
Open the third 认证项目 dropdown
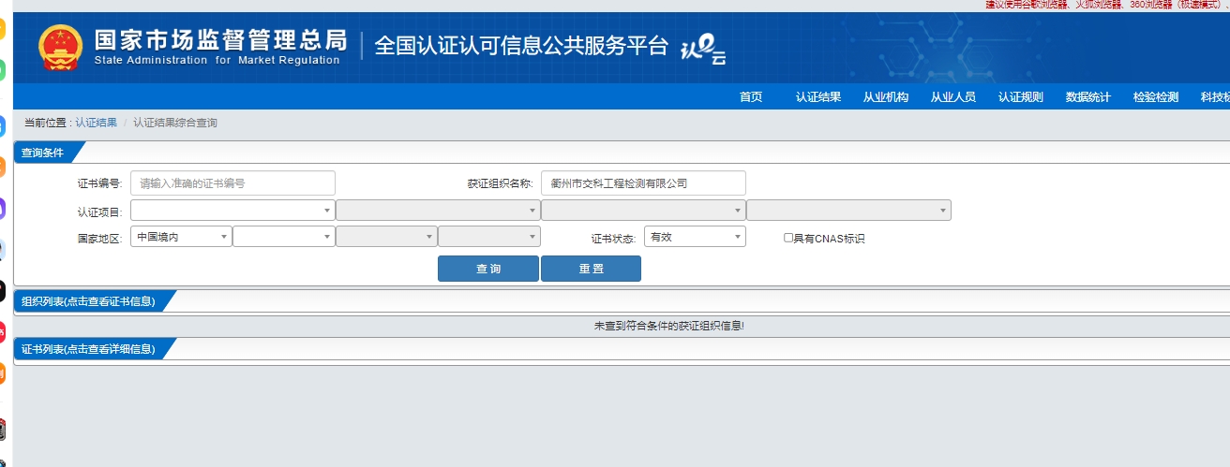(x=643, y=211)
